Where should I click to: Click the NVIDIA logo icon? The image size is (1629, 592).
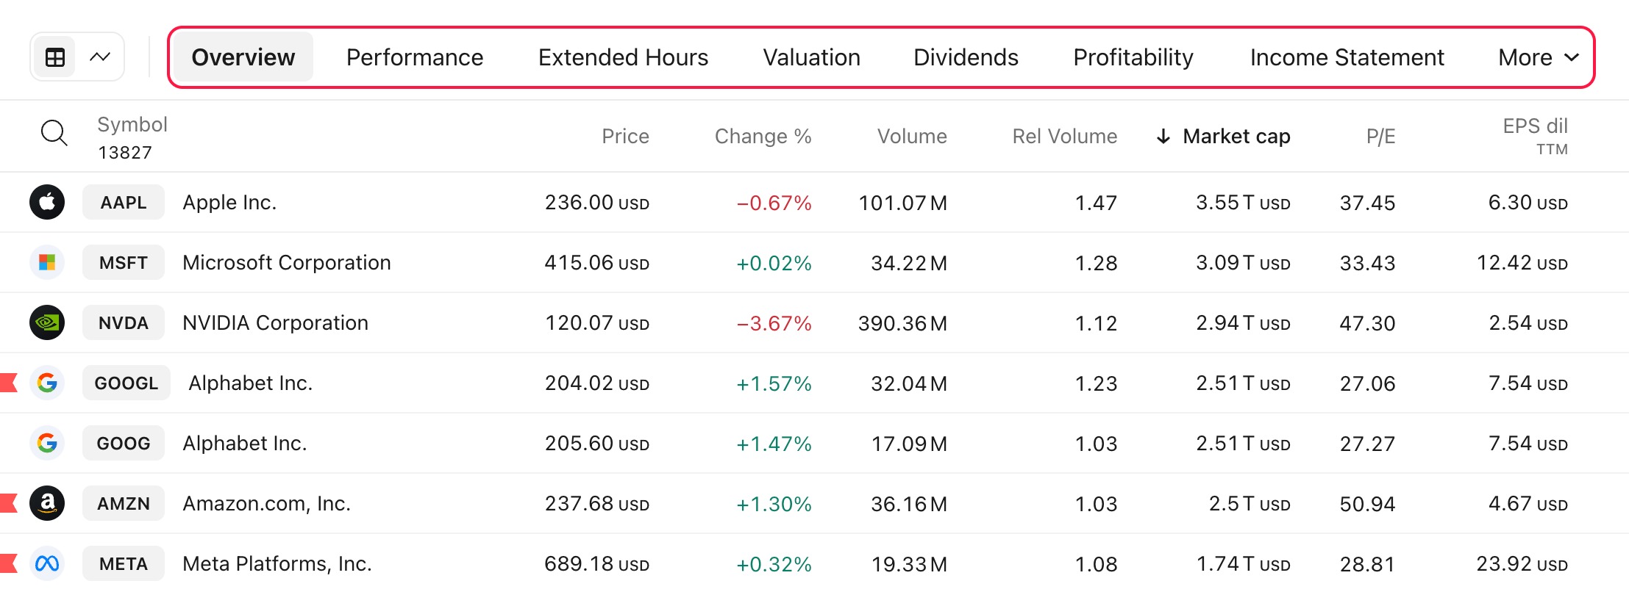(x=47, y=322)
